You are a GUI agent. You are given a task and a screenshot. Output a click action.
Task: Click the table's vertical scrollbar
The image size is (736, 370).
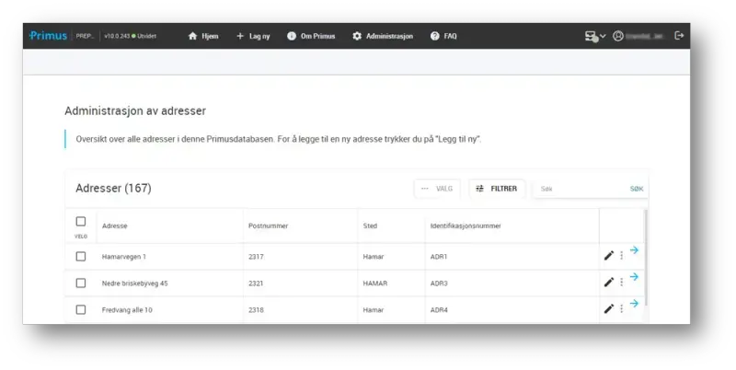(645, 258)
